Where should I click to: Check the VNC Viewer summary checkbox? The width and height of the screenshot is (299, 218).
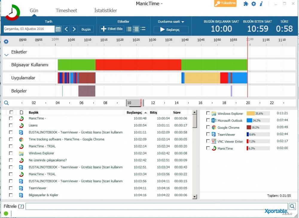(208, 141)
